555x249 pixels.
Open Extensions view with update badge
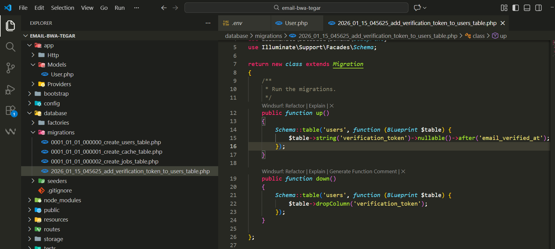click(x=10, y=110)
